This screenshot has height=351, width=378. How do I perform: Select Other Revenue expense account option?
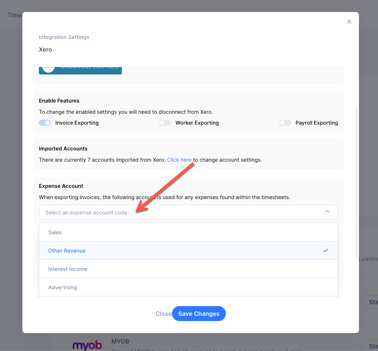tap(188, 251)
